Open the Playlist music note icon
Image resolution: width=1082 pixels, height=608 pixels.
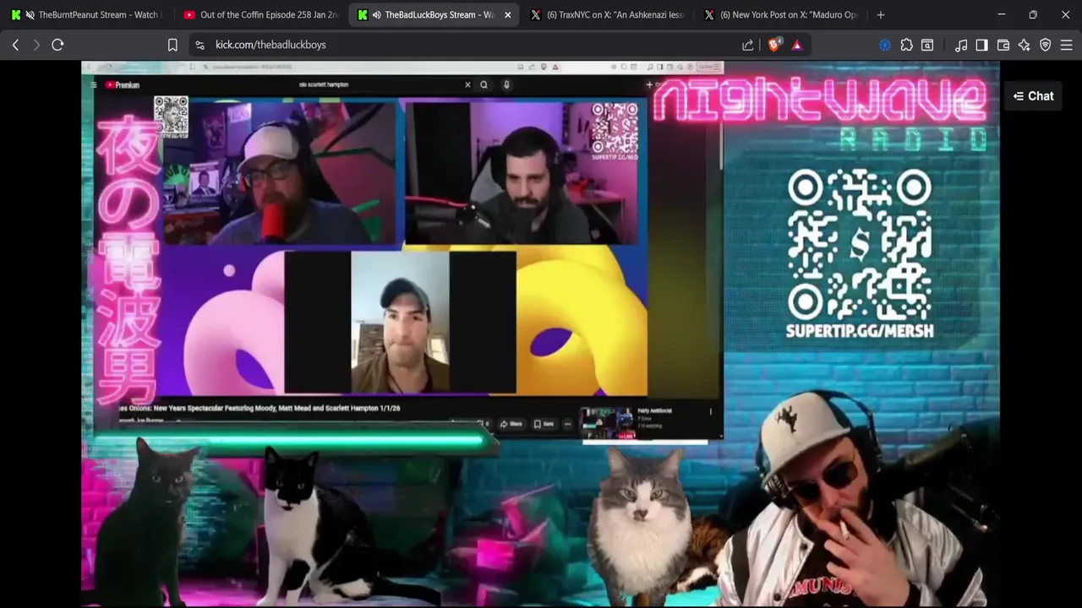[961, 45]
